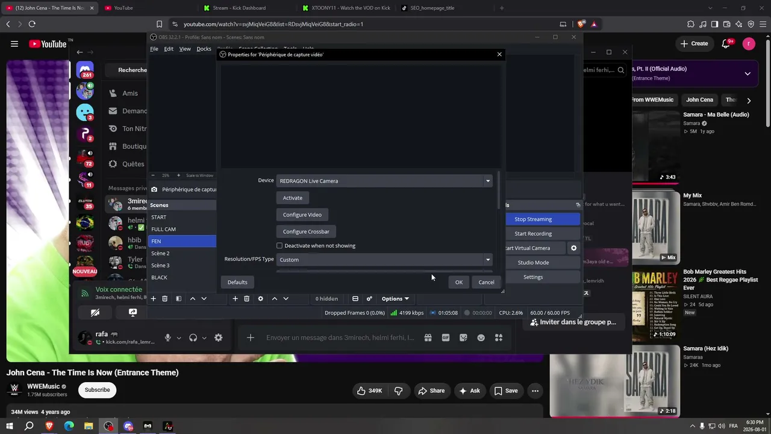The height and width of the screenshot is (434, 771).
Task: Enable Deactivate when not showing checkbox
Action: point(279,246)
